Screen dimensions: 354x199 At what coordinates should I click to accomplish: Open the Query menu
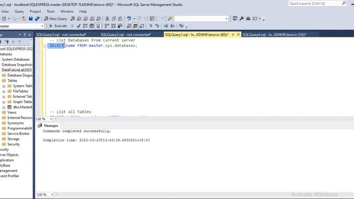[x=19, y=11]
